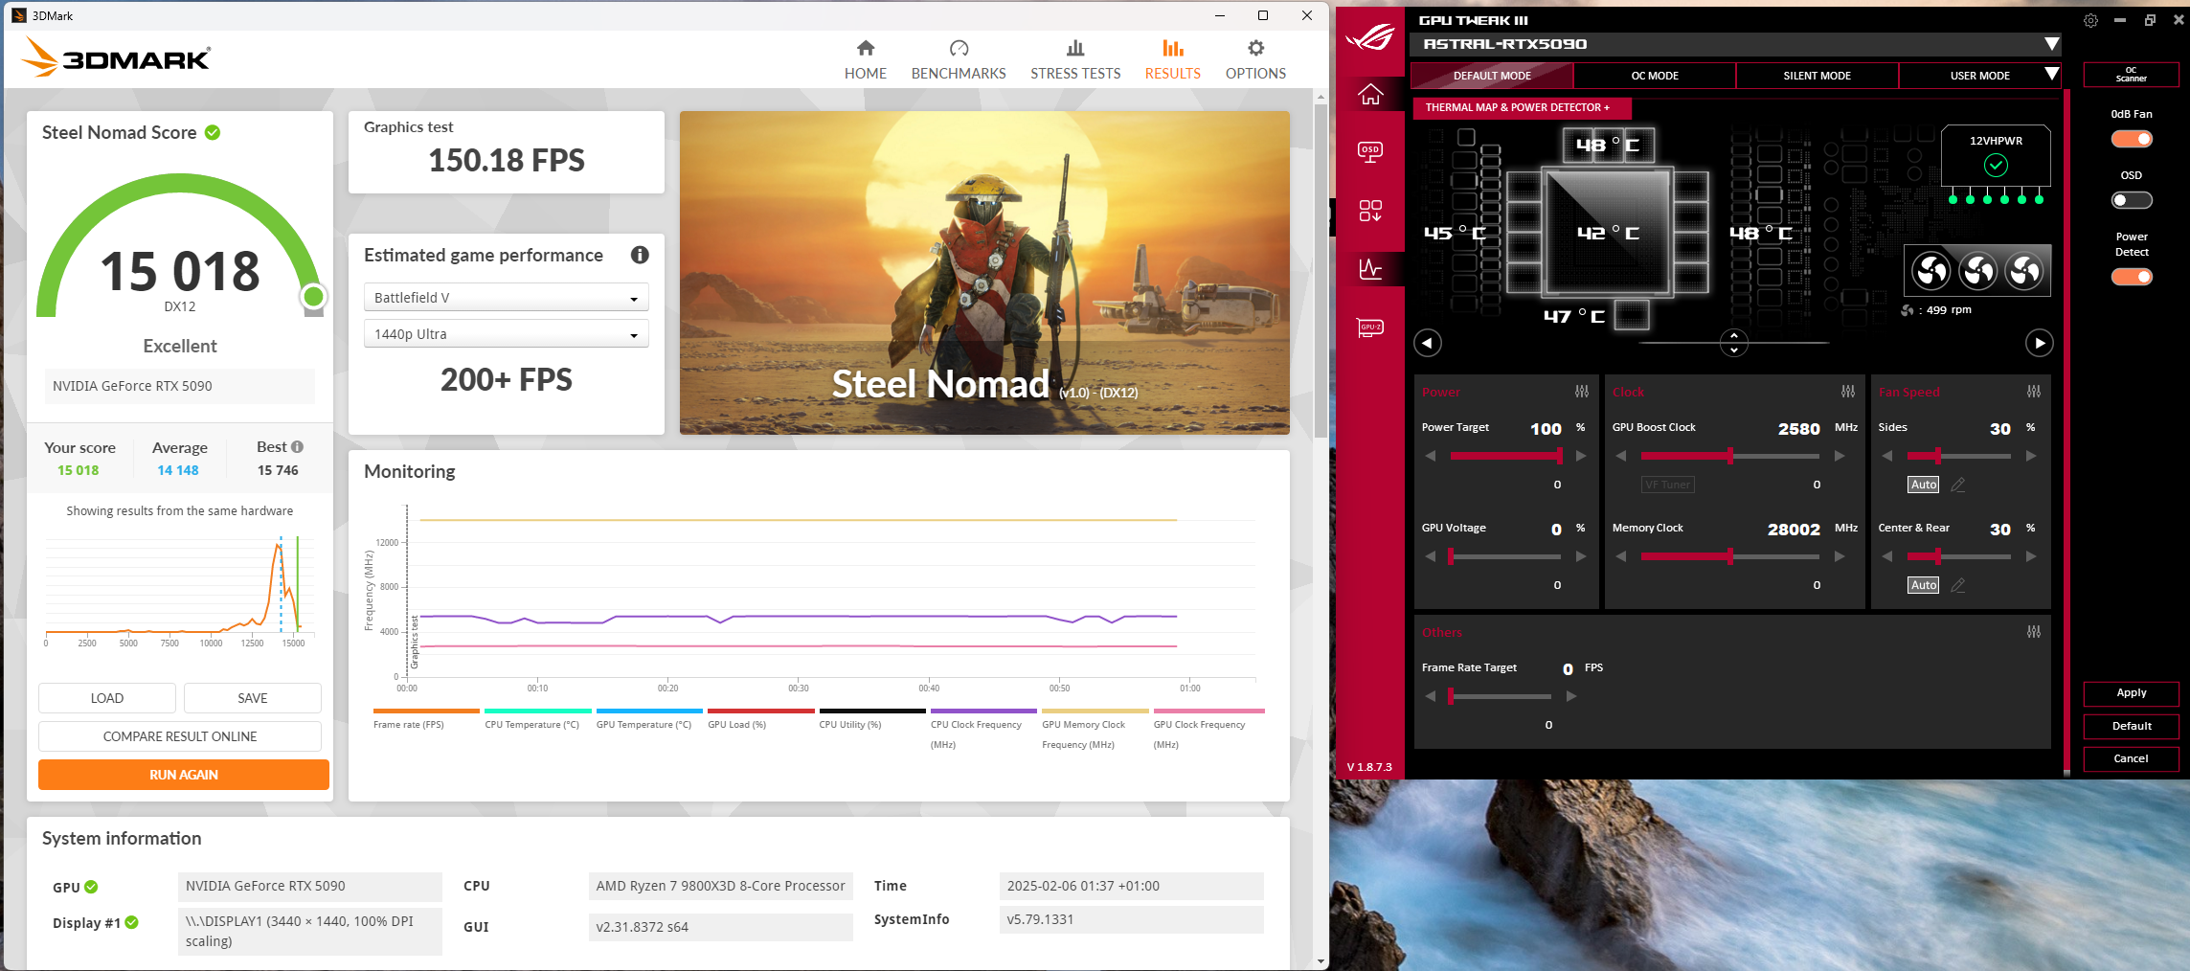Viewport: 2190px width, 971px height.
Task: Click the info icon next to Best score
Action: (x=298, y=447)
